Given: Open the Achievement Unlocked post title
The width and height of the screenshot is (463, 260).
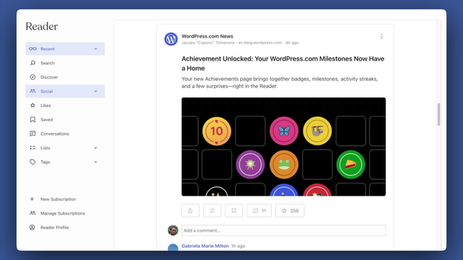Looking at the screenshot, I should (x=283, y=64).
